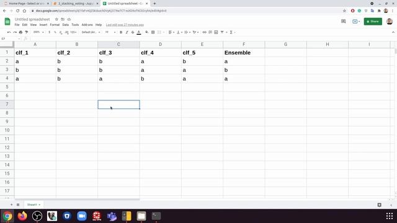Open the View menu
This screenshot has width=397, height=223.
click(x=33, y=25)
